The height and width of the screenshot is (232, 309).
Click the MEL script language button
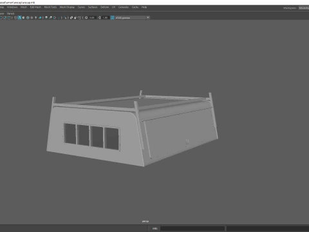tap(154, 229)
